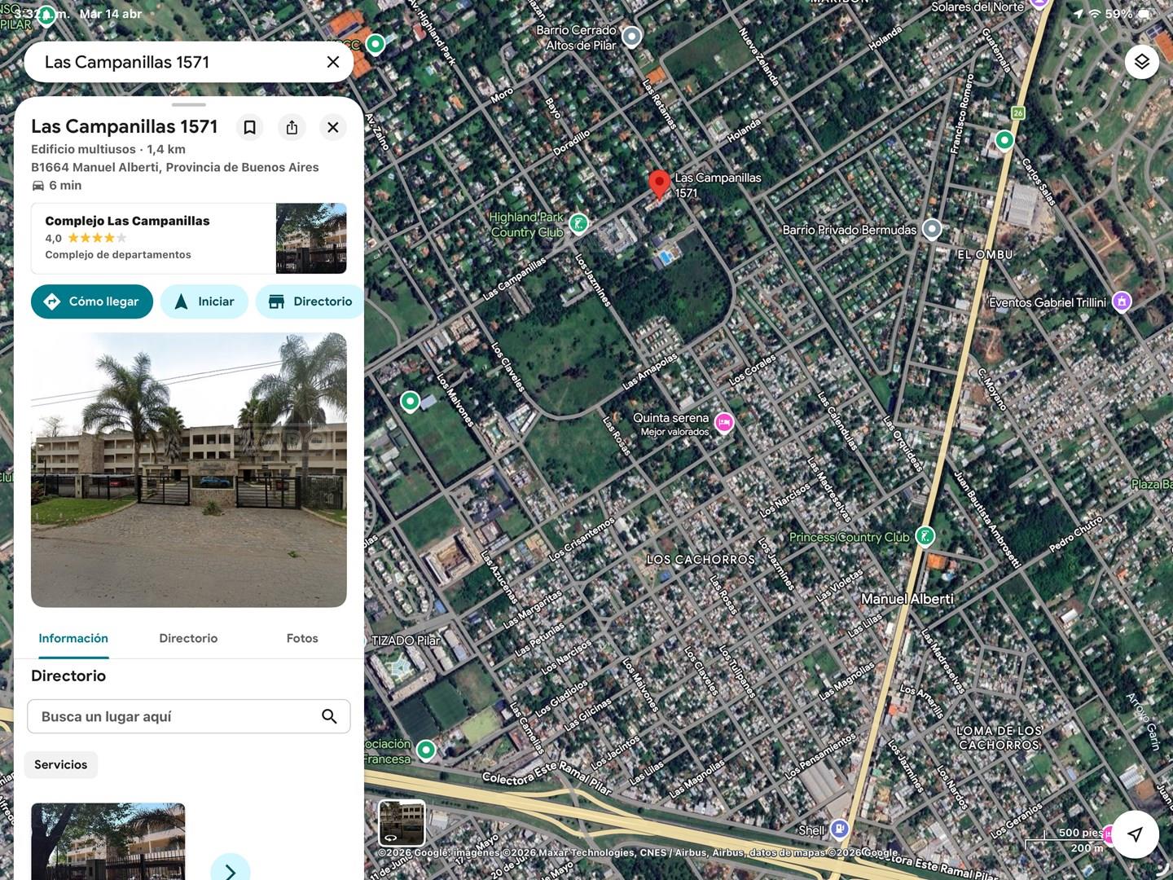
Task: Tap the Shell gas station marker
Action: coord(840,829)
